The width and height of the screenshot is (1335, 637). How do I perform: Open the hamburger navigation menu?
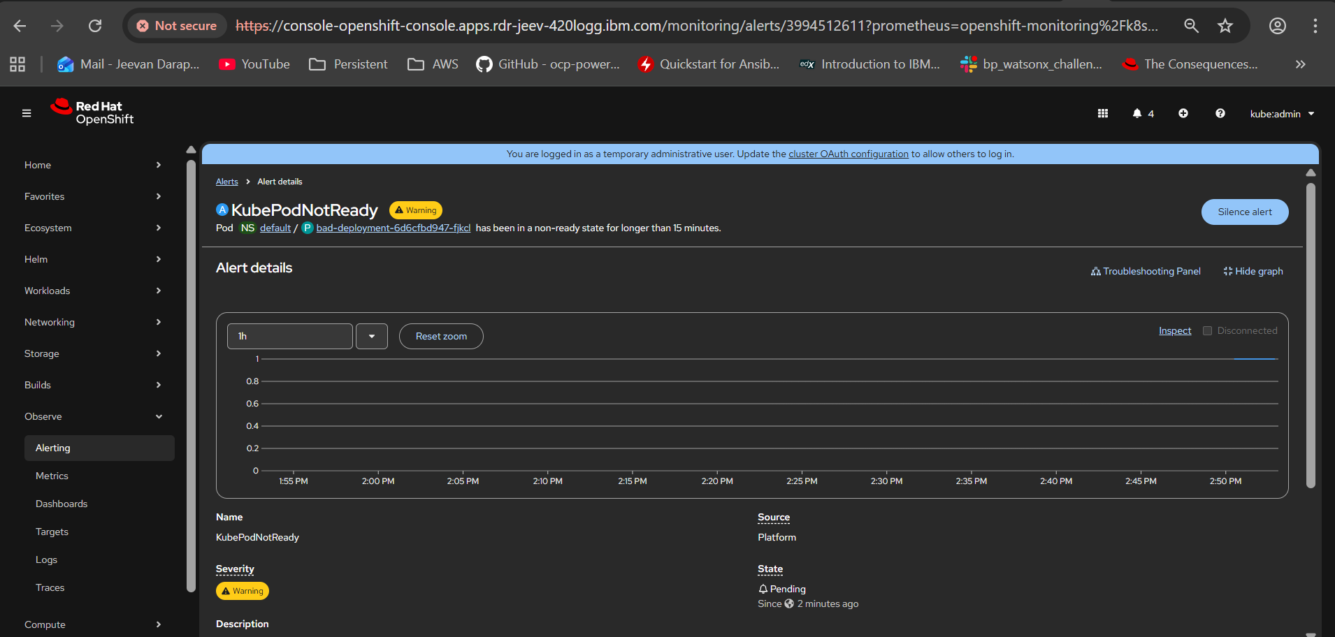[27, 113]
